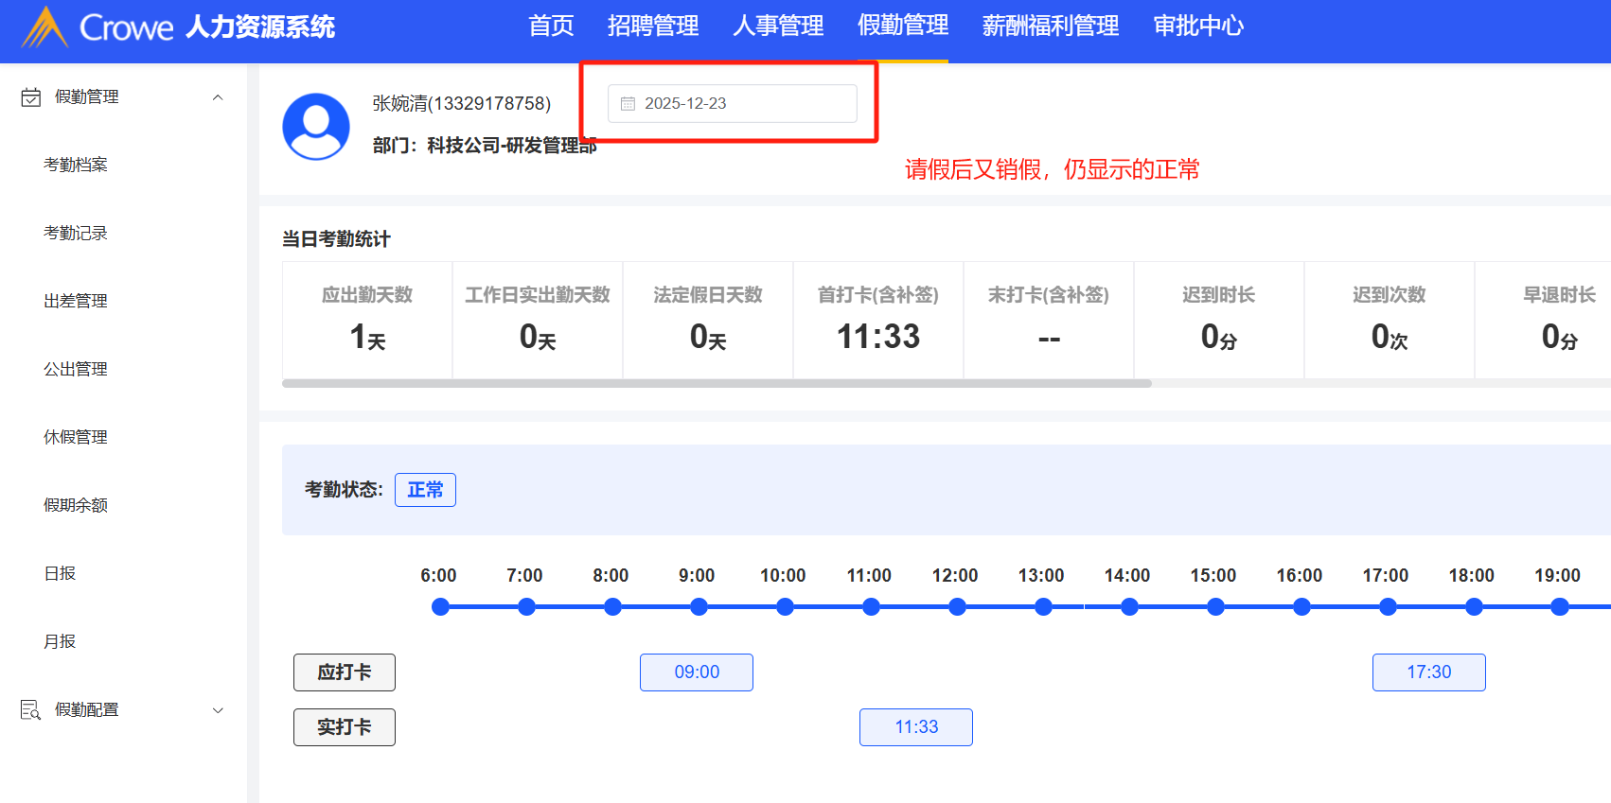
Task: Open the 薪酬福利管理 top menu
Action: coord(1051,26)
